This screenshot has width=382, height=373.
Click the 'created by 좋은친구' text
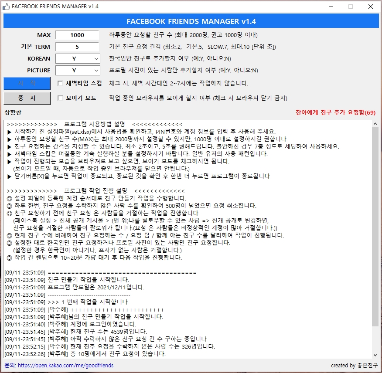pos(354,366)
